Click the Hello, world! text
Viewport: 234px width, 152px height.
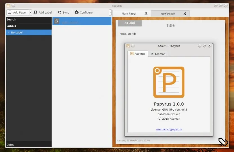tap(128, 34)
